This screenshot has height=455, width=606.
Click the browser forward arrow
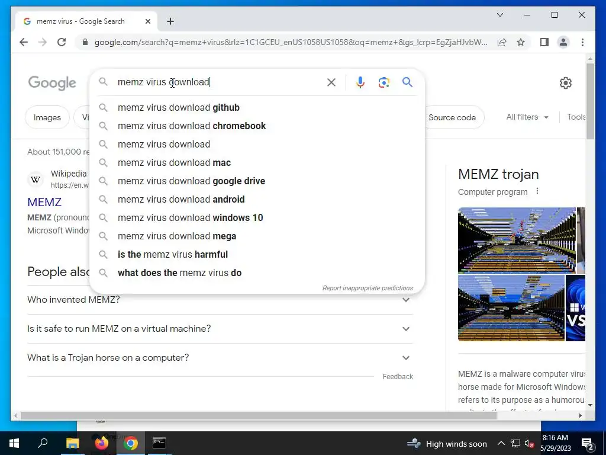point(43,42)
